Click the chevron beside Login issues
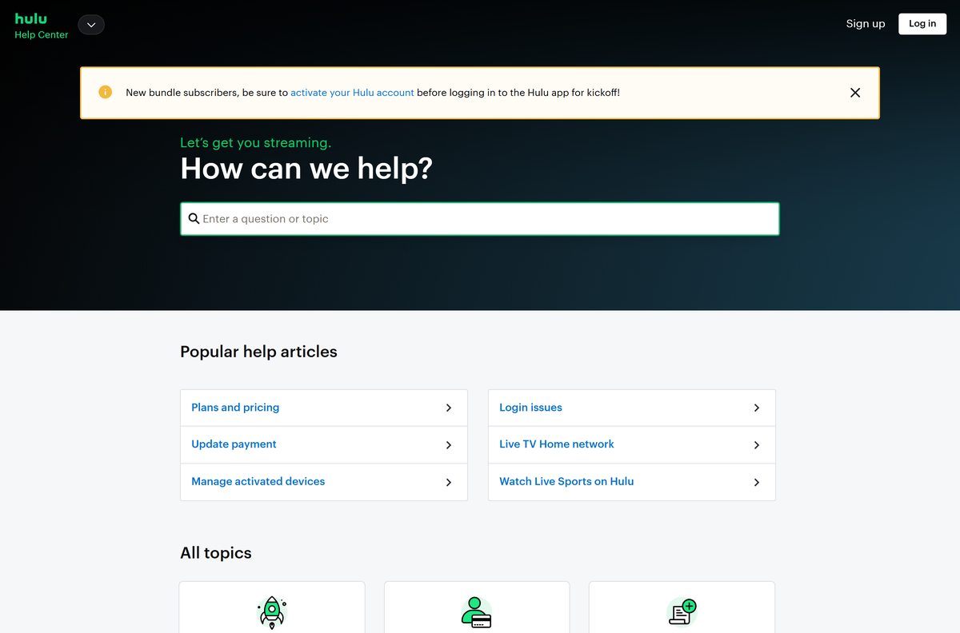Viewport: 960px width, 633px height. 757,408
